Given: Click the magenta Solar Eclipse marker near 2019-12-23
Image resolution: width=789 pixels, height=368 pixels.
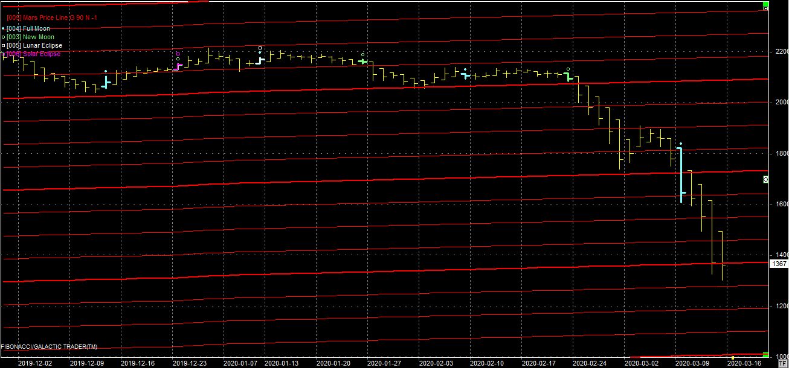Looking at the screenshot, I should coord(178,54).
